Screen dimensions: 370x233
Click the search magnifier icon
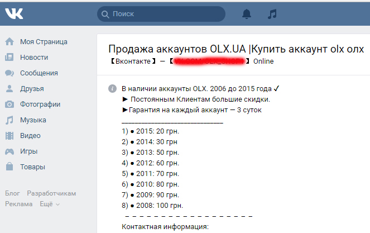105,14
